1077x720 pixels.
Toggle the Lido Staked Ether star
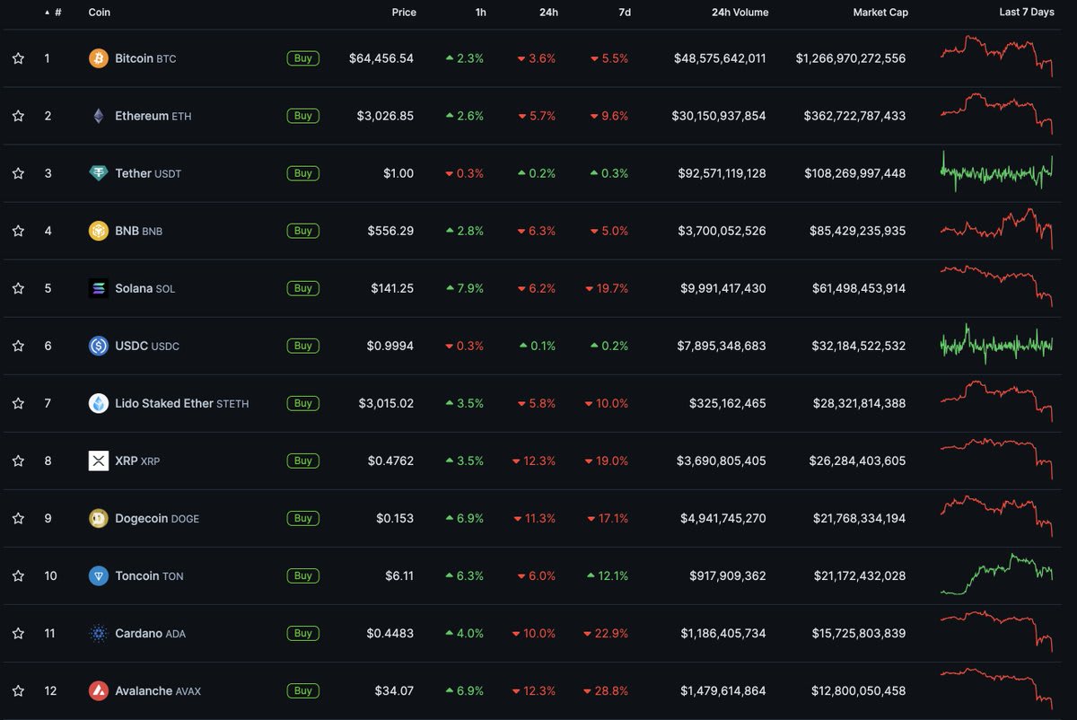coord(18,403)
